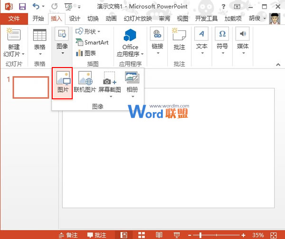Expand the Links (链接) dropdown arrow
Viewport: 285px width, 239px height.
point(158,53)
